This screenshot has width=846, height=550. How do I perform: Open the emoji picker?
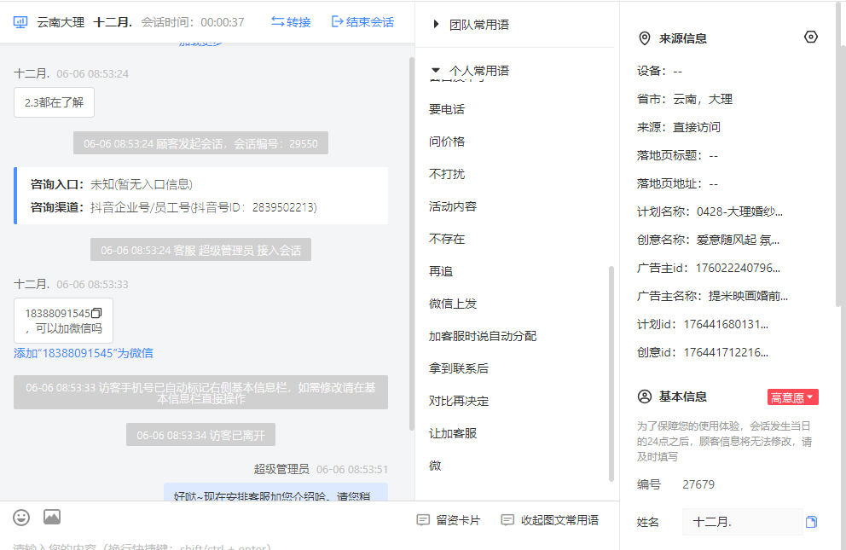pyautogui.click(x=21, y=518)
